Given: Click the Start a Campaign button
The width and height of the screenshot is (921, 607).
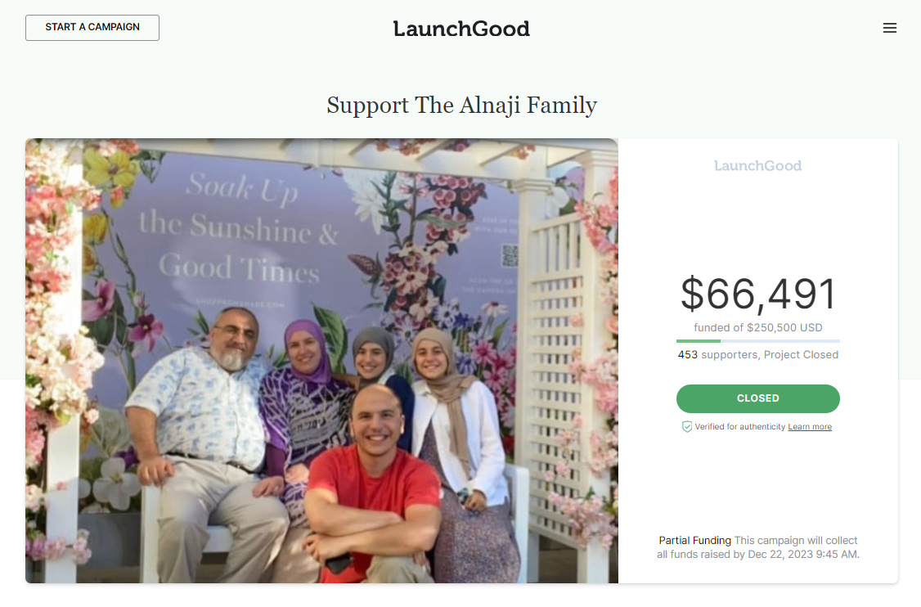Looking at the screenshot, I should pos(92,28).
